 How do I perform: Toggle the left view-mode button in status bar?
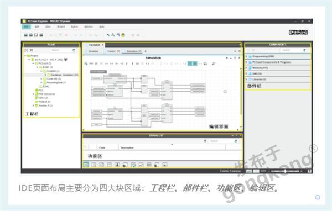(x=249, y=171)
